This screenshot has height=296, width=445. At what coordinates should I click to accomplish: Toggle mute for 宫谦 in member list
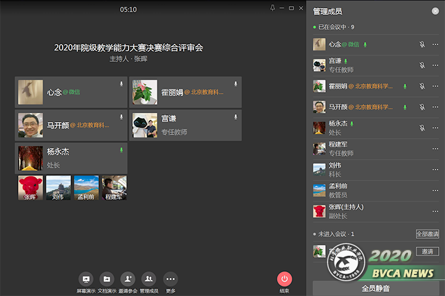422,65
